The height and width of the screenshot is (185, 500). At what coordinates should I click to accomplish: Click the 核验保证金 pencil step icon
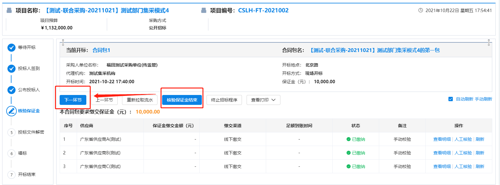pos(11,111)
